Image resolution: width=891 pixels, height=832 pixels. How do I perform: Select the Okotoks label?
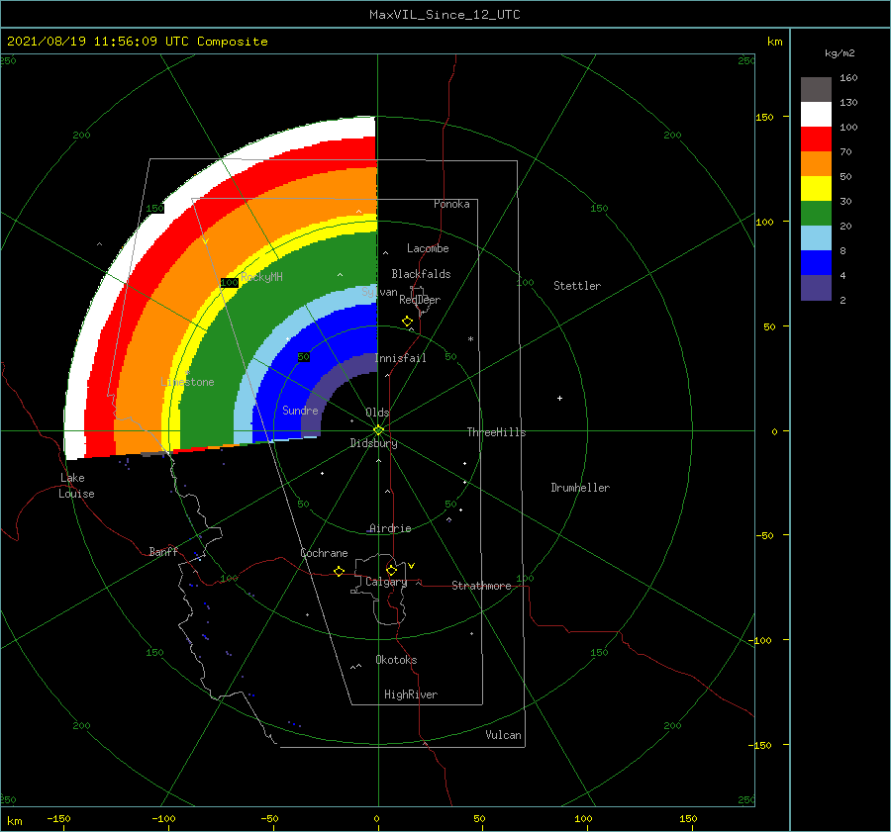pos(397,660)
